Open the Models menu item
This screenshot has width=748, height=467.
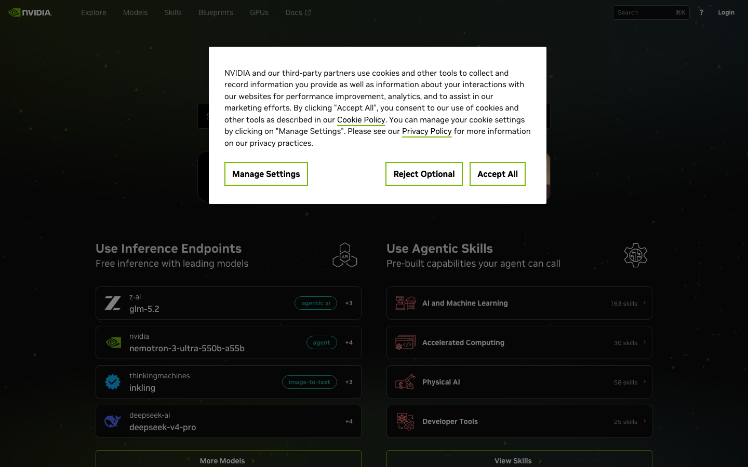tap(135, 12)
